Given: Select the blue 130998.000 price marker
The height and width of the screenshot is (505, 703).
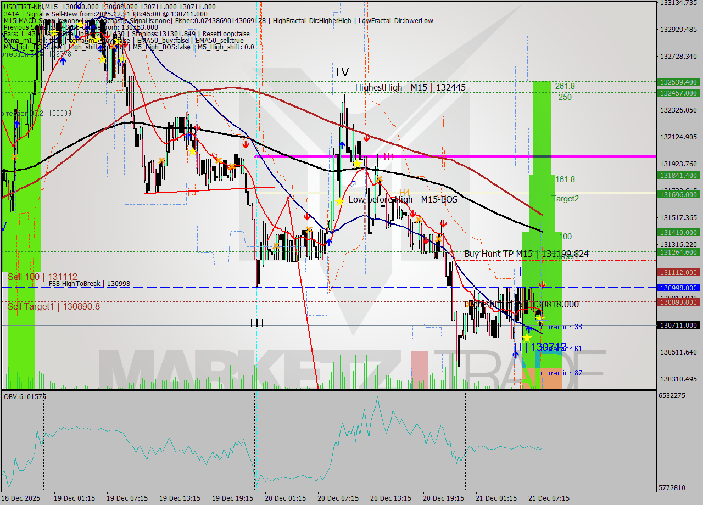Looking at the screenshot, I should click(677, 288).
